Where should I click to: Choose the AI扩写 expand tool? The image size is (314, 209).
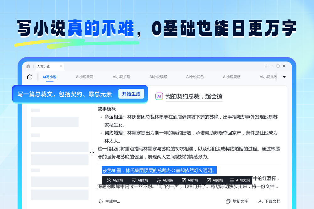click(x=190, y=180)
